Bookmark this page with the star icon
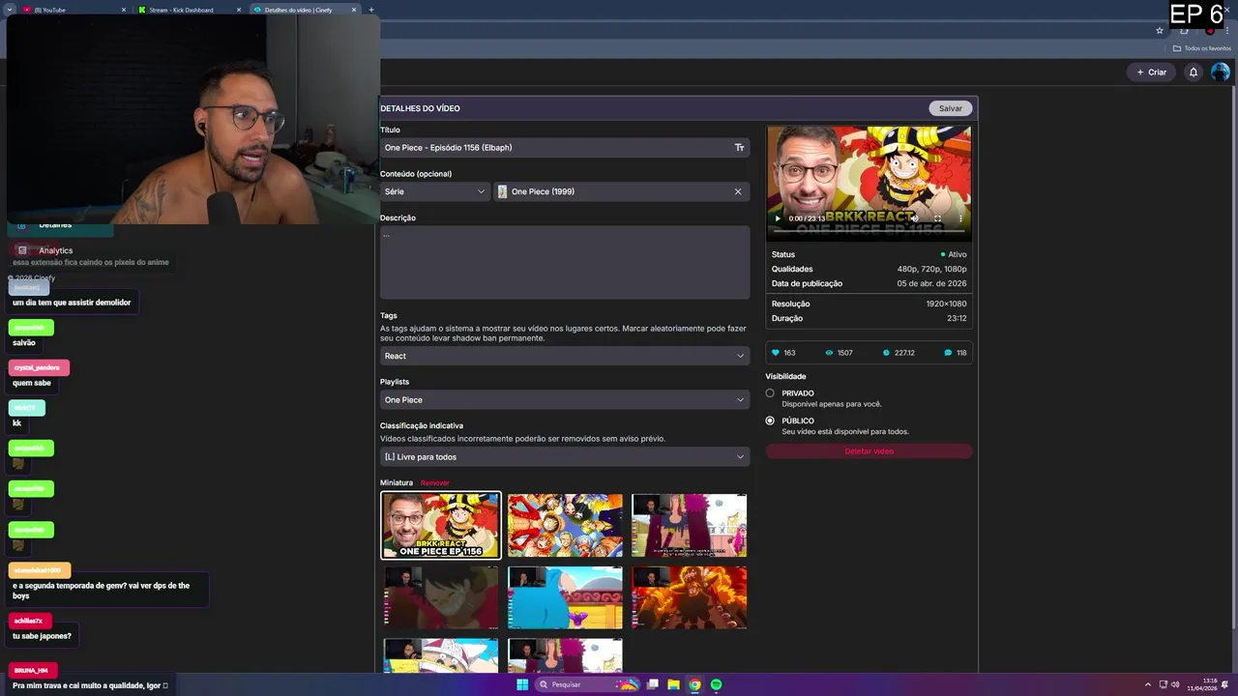The width and height of the screenshot is (1238, 696). coord(1160,30)
